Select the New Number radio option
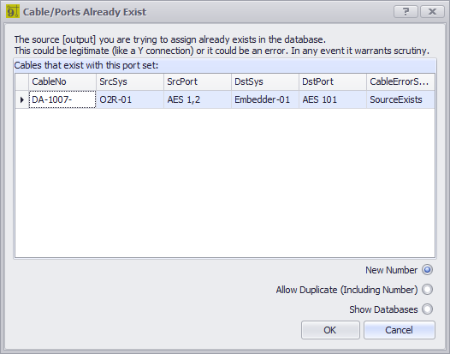 point(427,270)
